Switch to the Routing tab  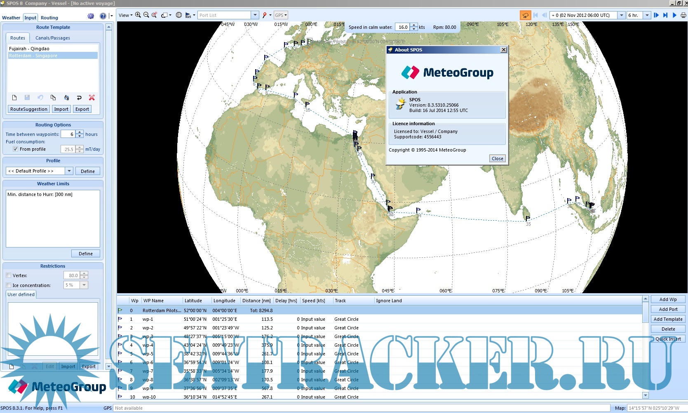click(x=49, y=18)
